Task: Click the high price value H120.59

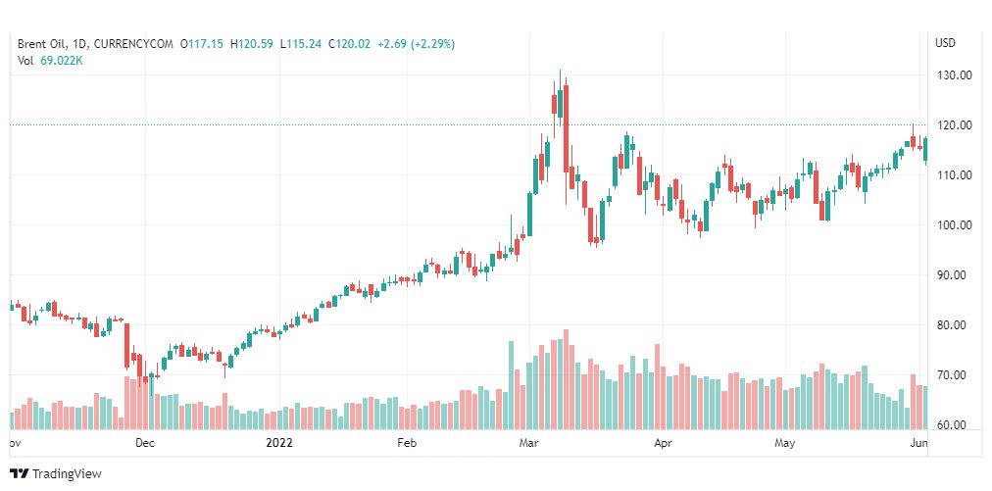Action: (x=252, y=44)
